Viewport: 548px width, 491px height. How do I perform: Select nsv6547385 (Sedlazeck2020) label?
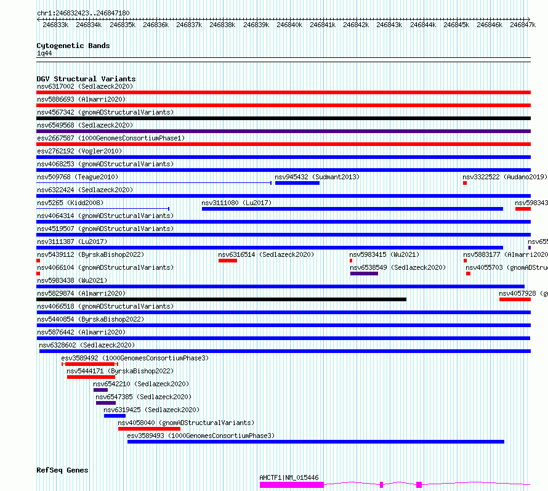click(143, 397)
